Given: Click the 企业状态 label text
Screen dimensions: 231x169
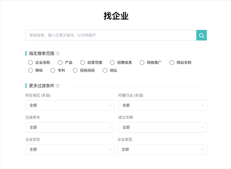Looking at the screenshot, I should click(33, 139).
